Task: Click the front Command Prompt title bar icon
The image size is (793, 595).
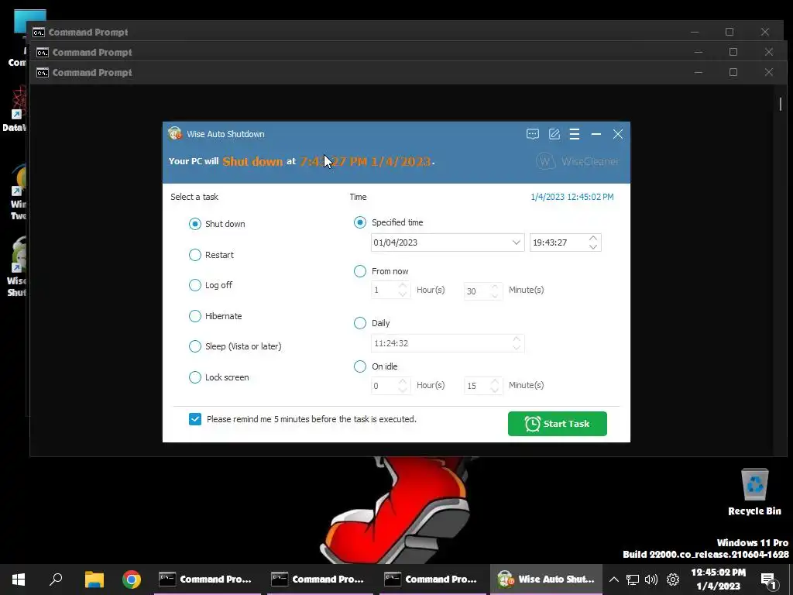Action: (43, 73)
